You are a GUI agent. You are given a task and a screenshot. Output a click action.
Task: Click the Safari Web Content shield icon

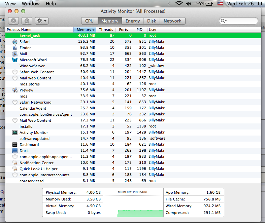[15, 72]
